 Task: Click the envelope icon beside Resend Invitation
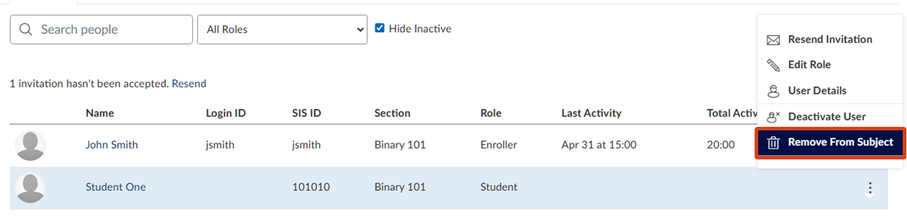click(x=773, y=40)
